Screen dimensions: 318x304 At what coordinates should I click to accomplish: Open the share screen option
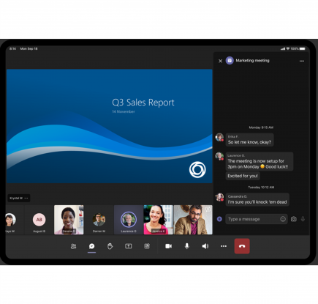129,246
